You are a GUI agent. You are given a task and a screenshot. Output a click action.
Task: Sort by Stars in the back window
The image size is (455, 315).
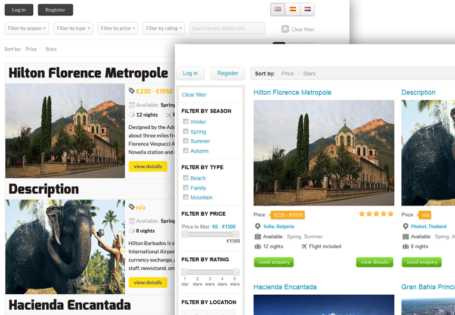[51, 49]
